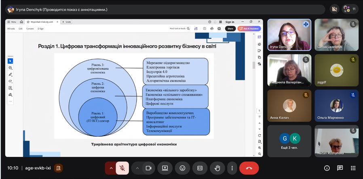
Task: Click the star on the document tab
Action: (28, 22)
